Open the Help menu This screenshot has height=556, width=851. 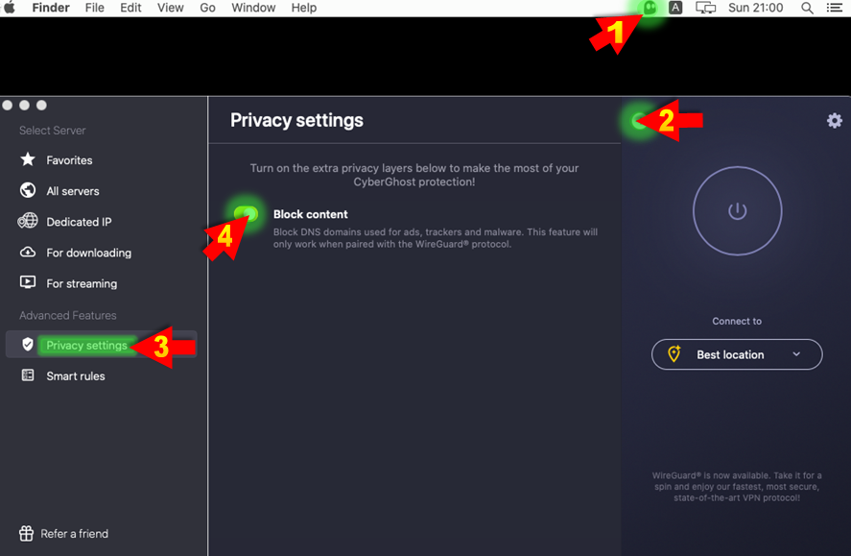[x=303, y=8]
